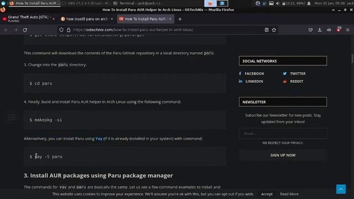
Task: Open the system applications menu icon
Action: pyautogui.click(x=3, y=3)
